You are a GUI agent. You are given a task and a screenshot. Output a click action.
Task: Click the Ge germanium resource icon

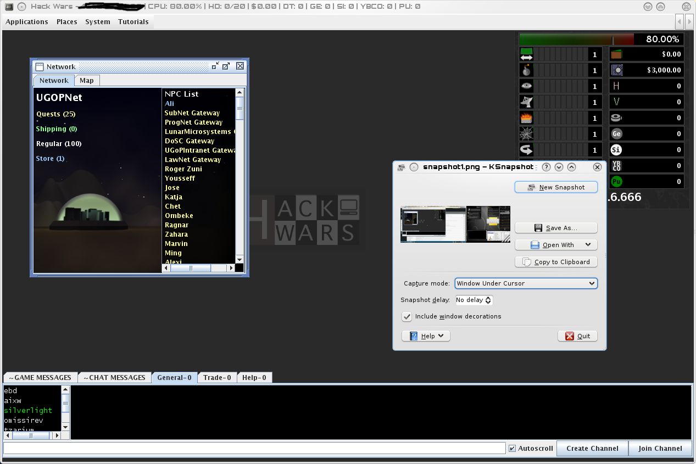616,134
